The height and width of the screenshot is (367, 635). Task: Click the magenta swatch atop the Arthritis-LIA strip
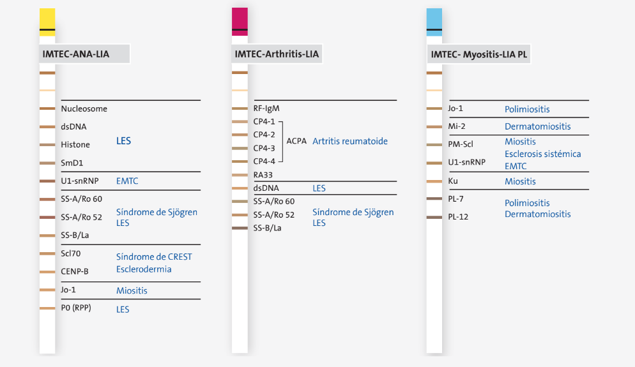[x=240, y=22]
